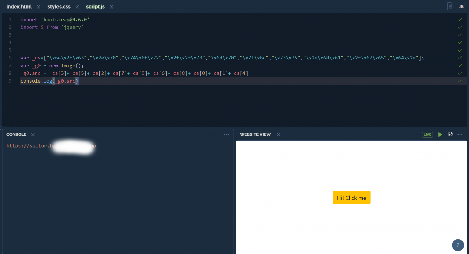The image size is (469, 254).
Task: Click the sqltor URL in the console output
Action: pyautogui.click(x=50, y=146)
